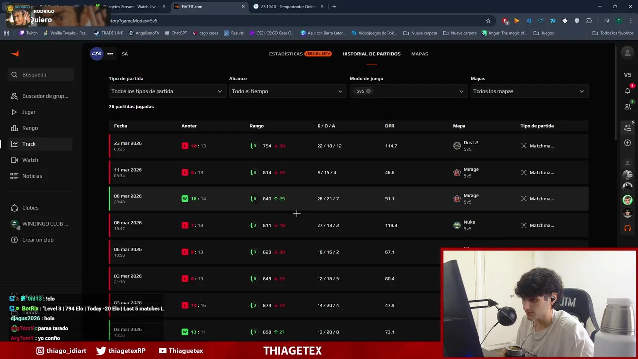Open the winning 16:14 Mirage match row
This screenshot has height=359, width=638.
[348, 199]
